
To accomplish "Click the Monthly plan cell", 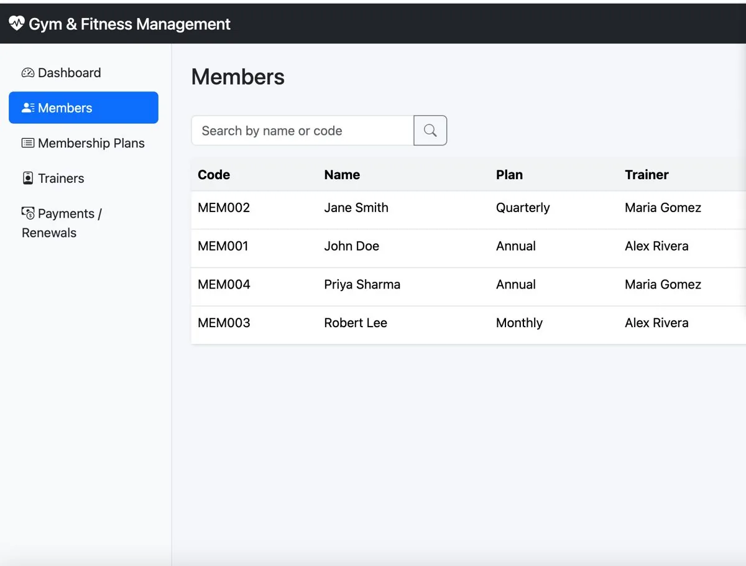I will coord(519,323).
